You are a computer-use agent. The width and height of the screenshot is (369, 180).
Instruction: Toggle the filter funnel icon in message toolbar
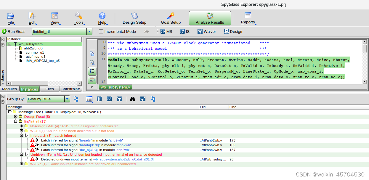click(120, 99)
